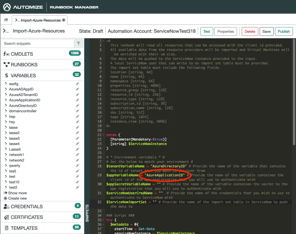296x234 pixels.
Task: Edit the network2 variable pencil icon
Action: (x=77, y=160)
